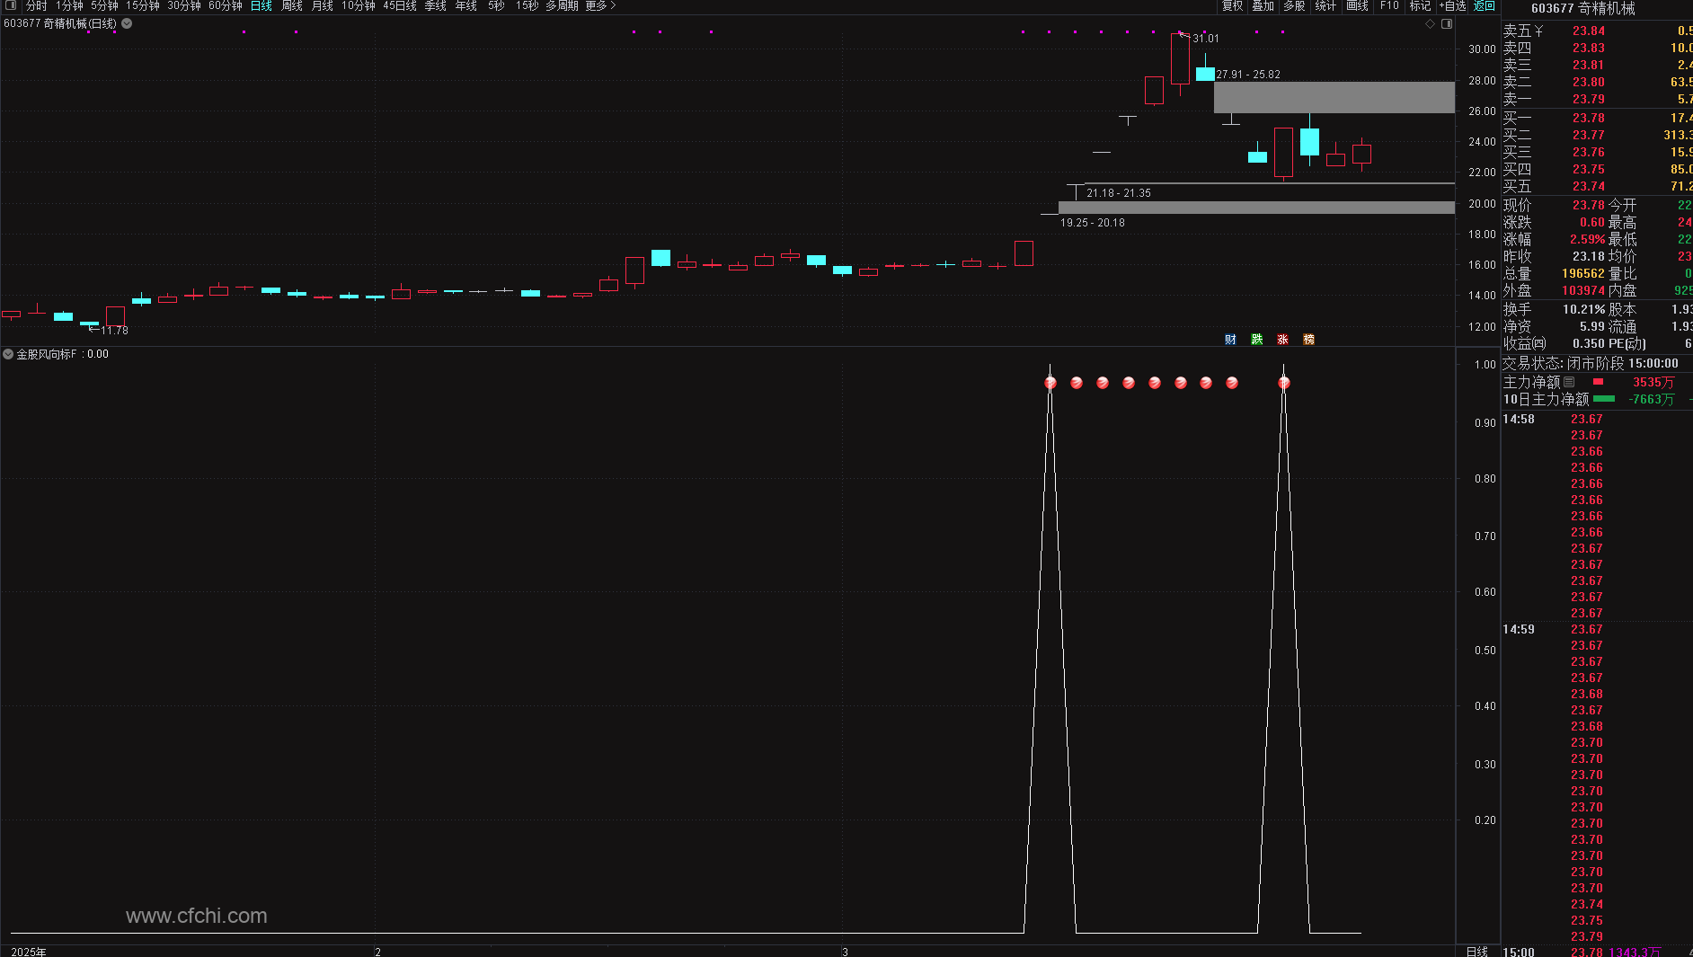Click the 日线 label at bottom axis
Viewport: 1693px width, 957px height.
(1477, 952)
